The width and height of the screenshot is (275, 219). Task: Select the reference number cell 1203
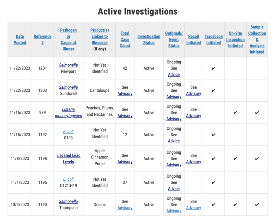pyautogui.click(x=43, y=90)
